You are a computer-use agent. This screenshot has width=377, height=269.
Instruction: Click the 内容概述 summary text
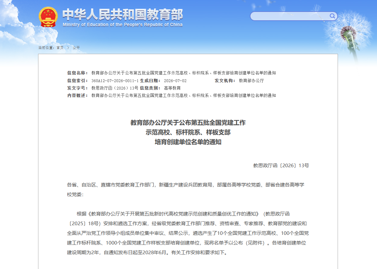click(184, 95)
